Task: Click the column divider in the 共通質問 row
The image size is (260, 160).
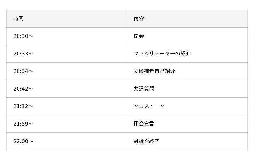Action: pyautogui.click(x=127, y=89)
